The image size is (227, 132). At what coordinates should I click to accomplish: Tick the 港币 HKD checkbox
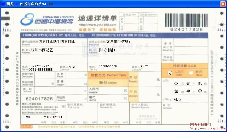pyautogui.click(x=191, y=73)
